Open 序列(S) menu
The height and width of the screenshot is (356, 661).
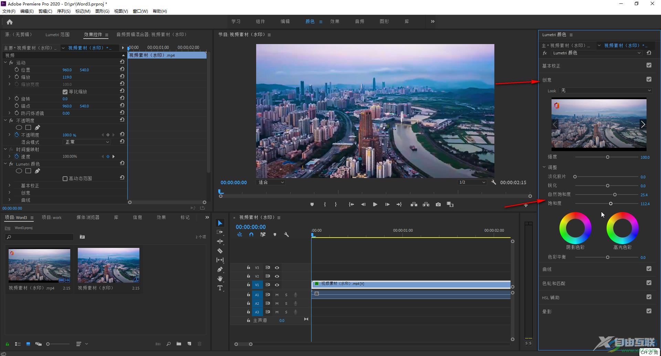pyautogui.click(x=64, y=11)
